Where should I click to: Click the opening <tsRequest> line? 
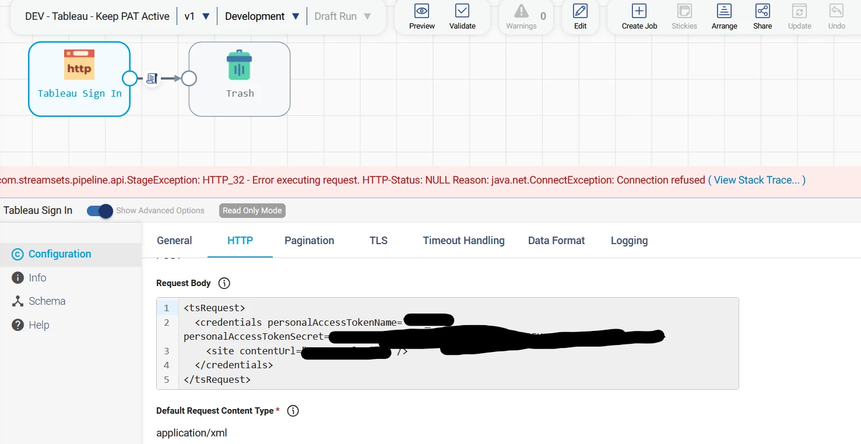pyautogui.click(x=215, y=308)
